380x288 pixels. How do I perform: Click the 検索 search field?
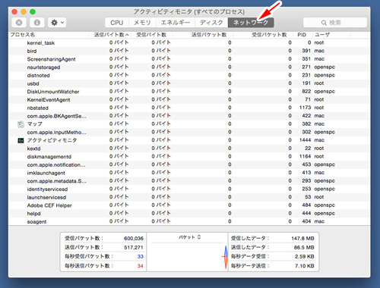coord(335,23)
